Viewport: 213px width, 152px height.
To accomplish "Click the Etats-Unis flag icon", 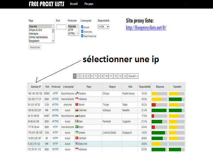I will click(x=77, y=144).
